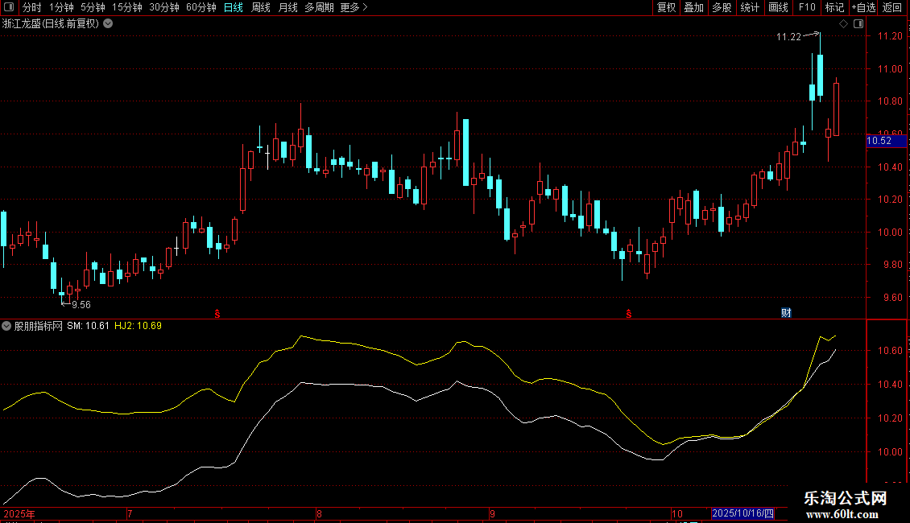
Task: Click the +自选 add-to-watchlist button
Action: pos(862,7)
